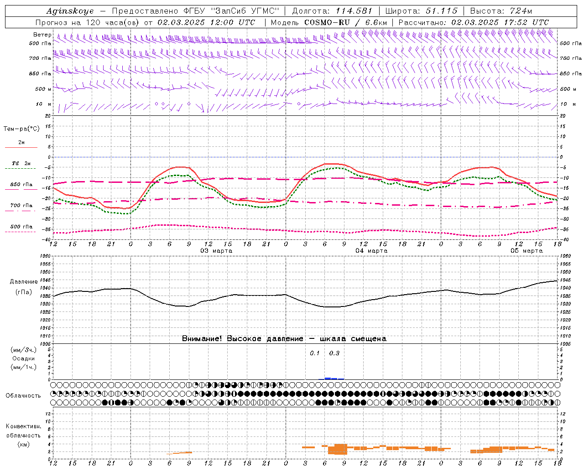The height and width of the screenshot is (467, 584).
Task: Click the 'Облачность' cloud cover label
Action: [23, 396]
